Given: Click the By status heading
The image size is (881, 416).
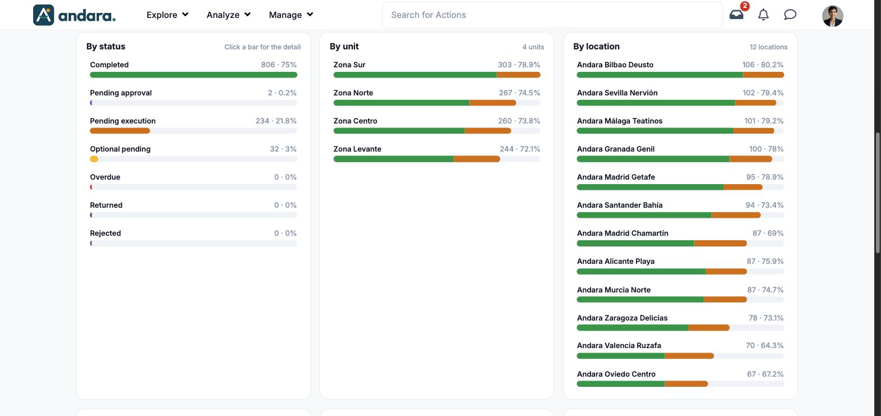Looking at the screenshot, I should pos(106,47).
